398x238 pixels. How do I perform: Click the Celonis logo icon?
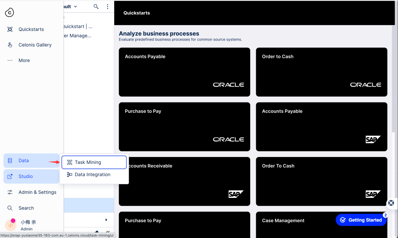coord(10,13)
